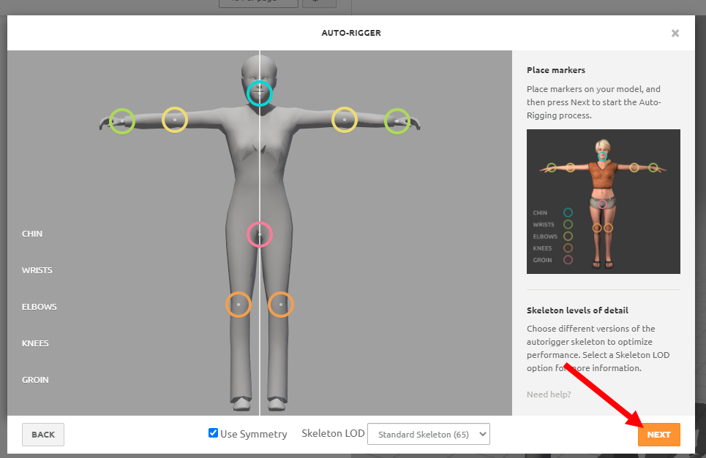Viewport: 706px width, 458px height.
Task: Click the CHIN label in marker list
Action: tap(32, 234)
